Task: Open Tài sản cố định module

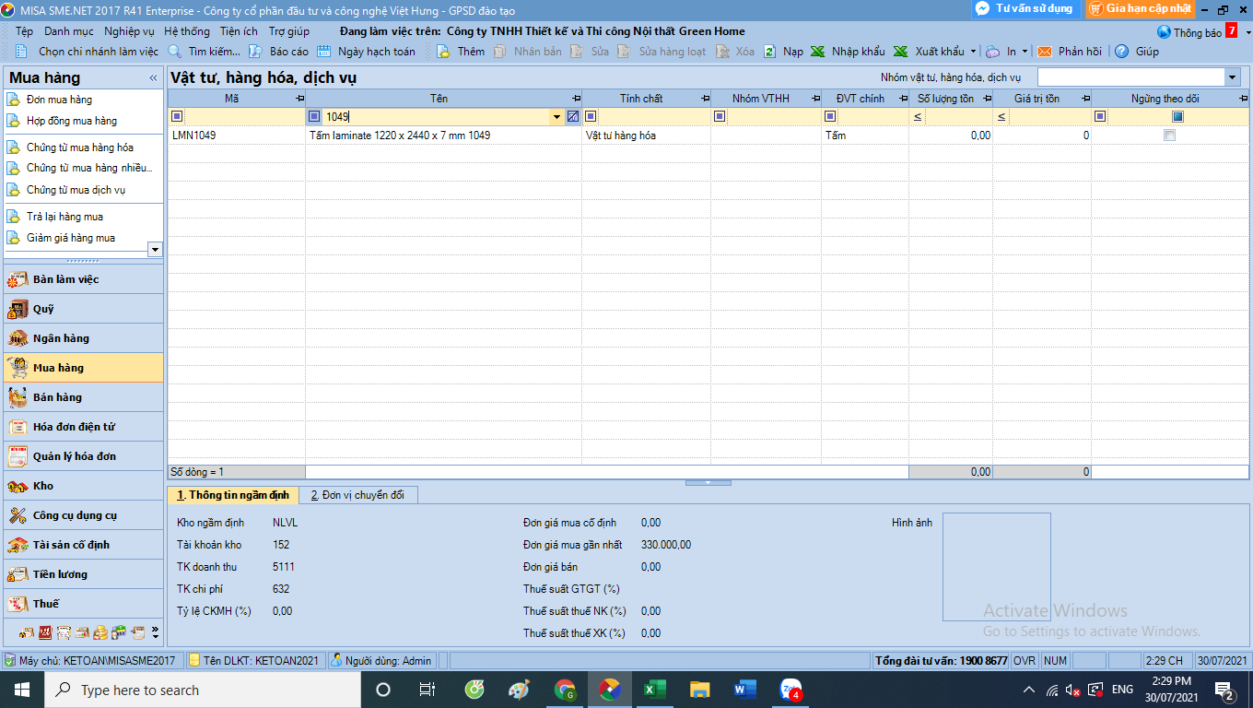Action: point(83,545)
